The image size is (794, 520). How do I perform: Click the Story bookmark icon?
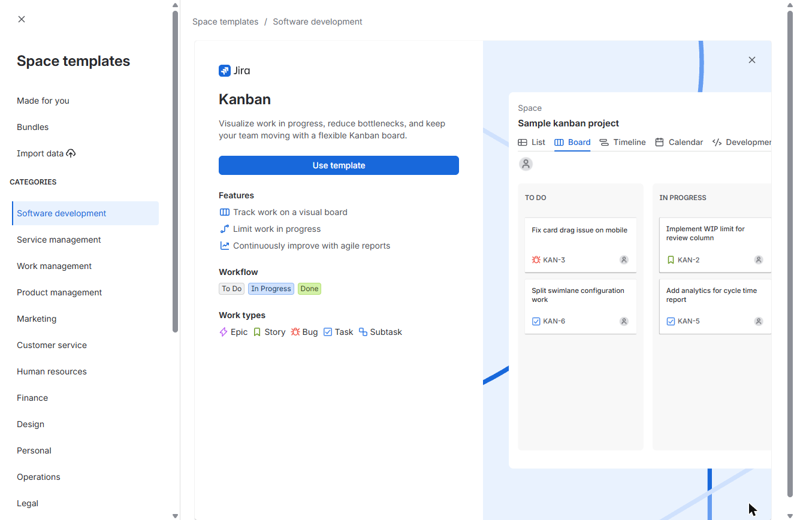click(x=257, y=332)
